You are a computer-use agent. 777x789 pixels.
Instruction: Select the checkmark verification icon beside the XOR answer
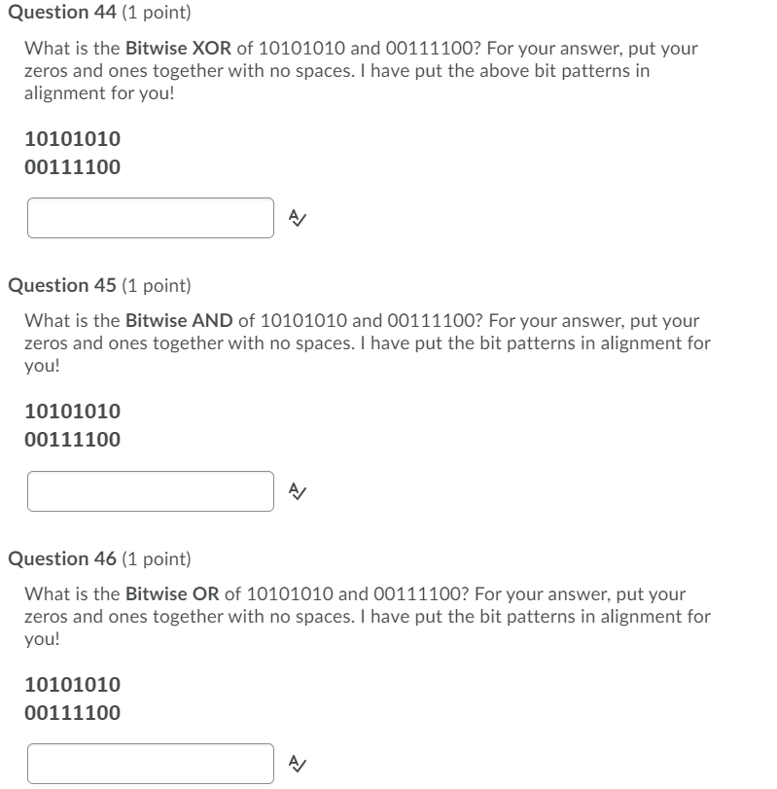tap(298, 218)
